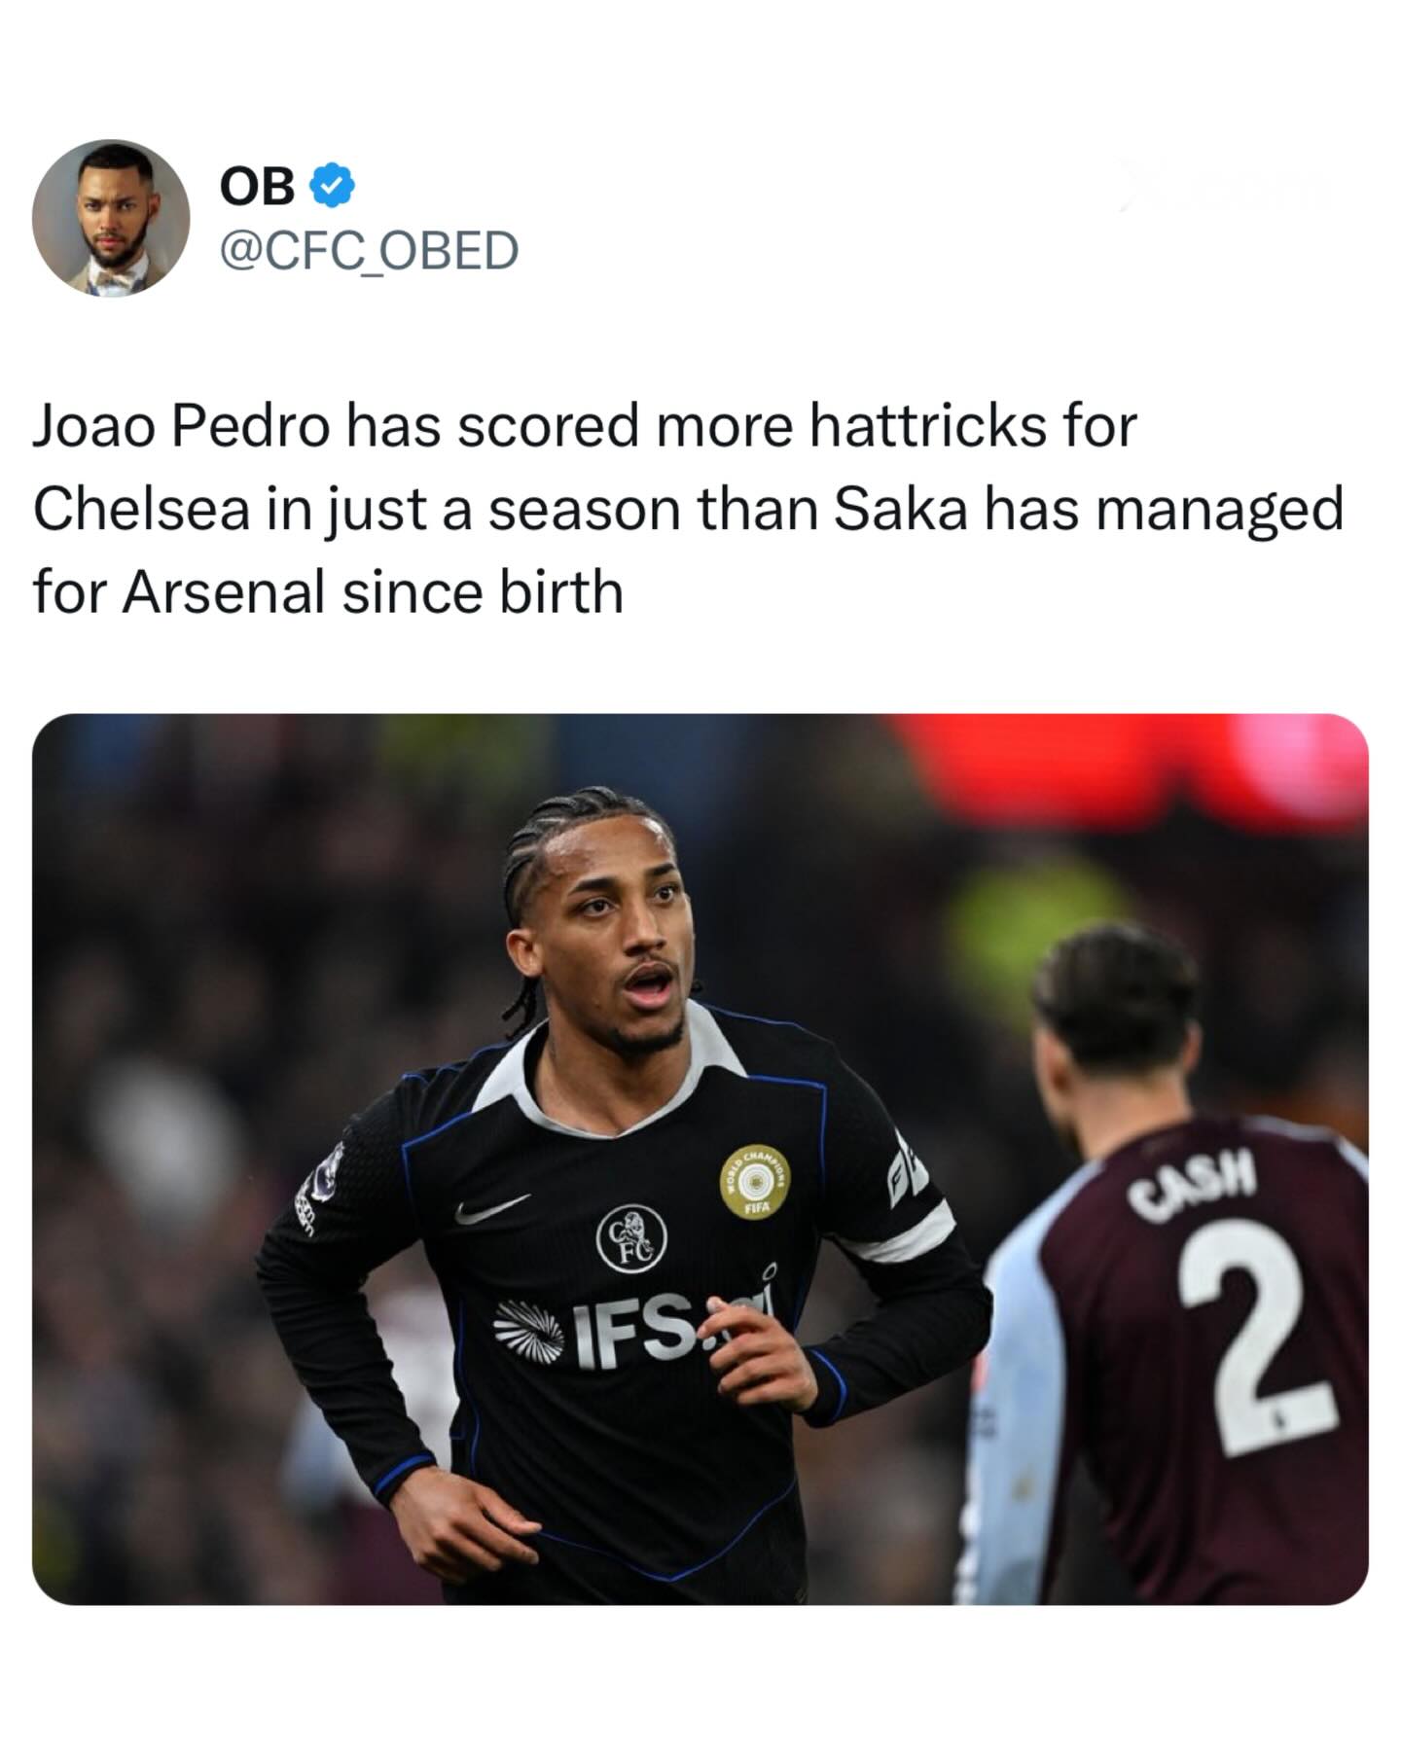Click the word Saka in tweet text
The width and height of the screenshot is (1401, 1749).
tap(900, 509)
